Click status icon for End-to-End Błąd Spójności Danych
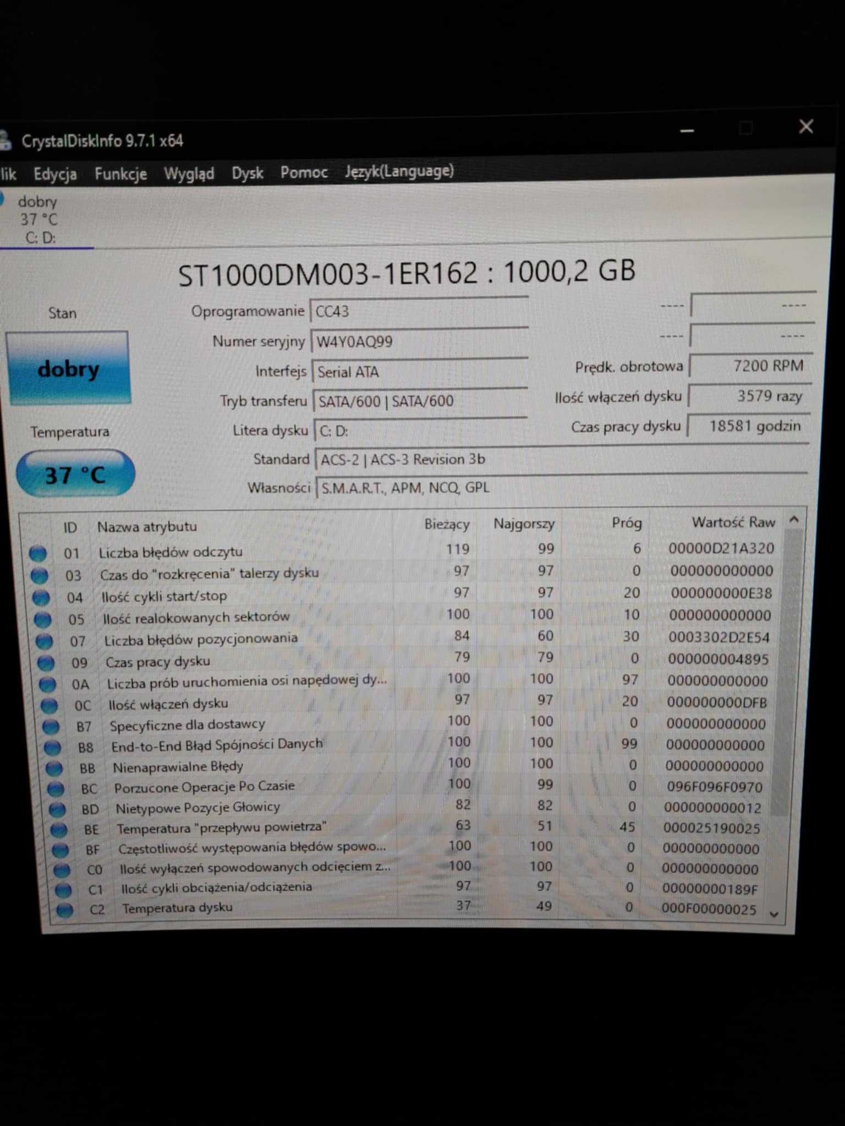The width and height of the screenshot is (845, 1126). (x=53, y=748)
